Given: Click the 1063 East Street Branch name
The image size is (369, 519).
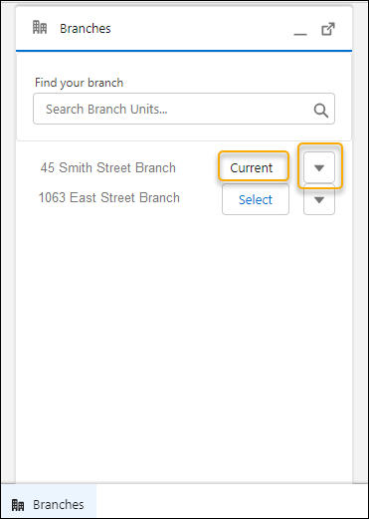Looking at the screenshot, I should pos(109,197).
